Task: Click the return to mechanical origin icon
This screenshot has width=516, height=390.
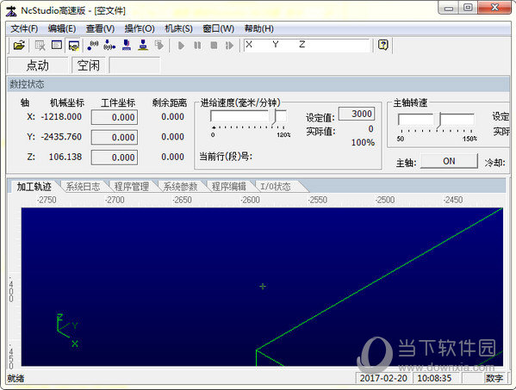Action: [109, 45]
